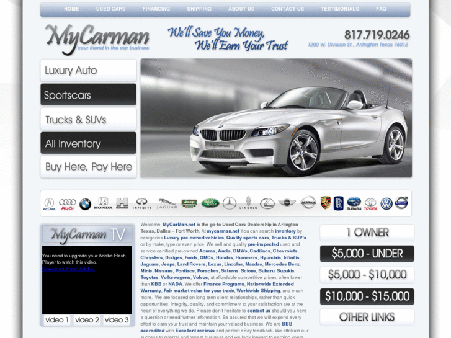Open the pre-inspected link
The image size is (451, 338).
coord(264,244)
